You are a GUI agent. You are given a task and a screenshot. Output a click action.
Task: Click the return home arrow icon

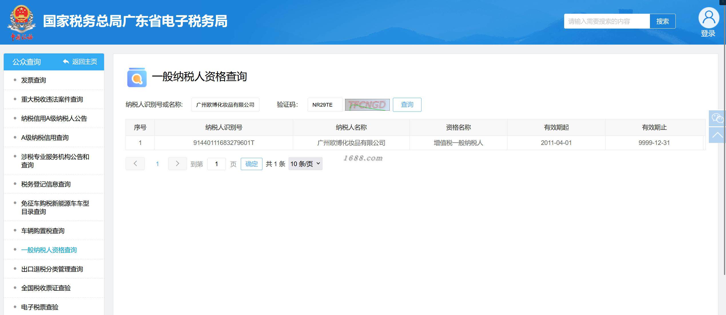coord(66,61)
